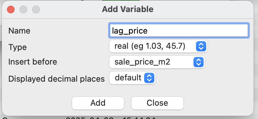Open the Insert before dropdown showing sale_price_m2
Image resolution: width=258 pixels, height=119 pixels.
(157, 62)
